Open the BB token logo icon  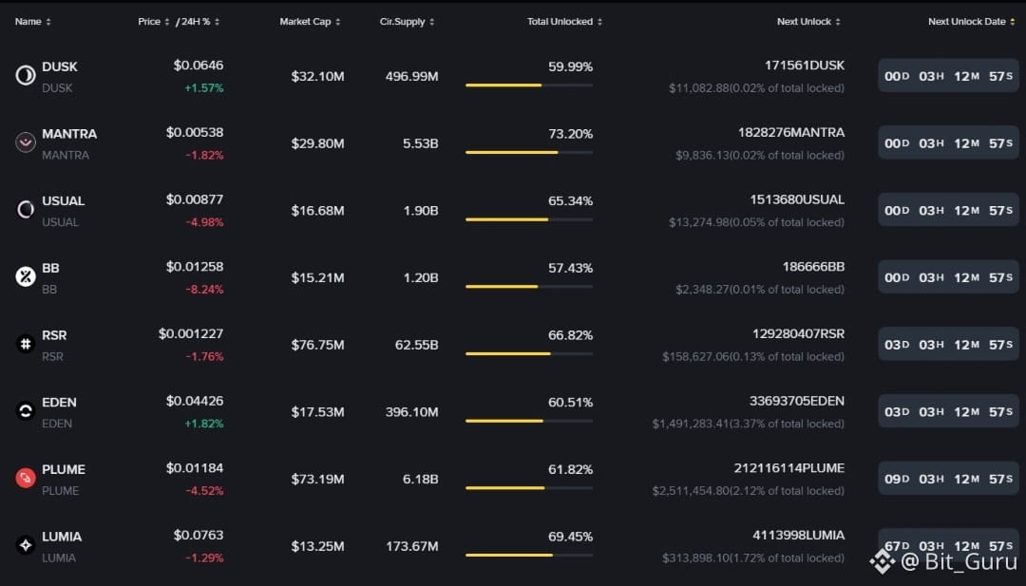[26, 276]
